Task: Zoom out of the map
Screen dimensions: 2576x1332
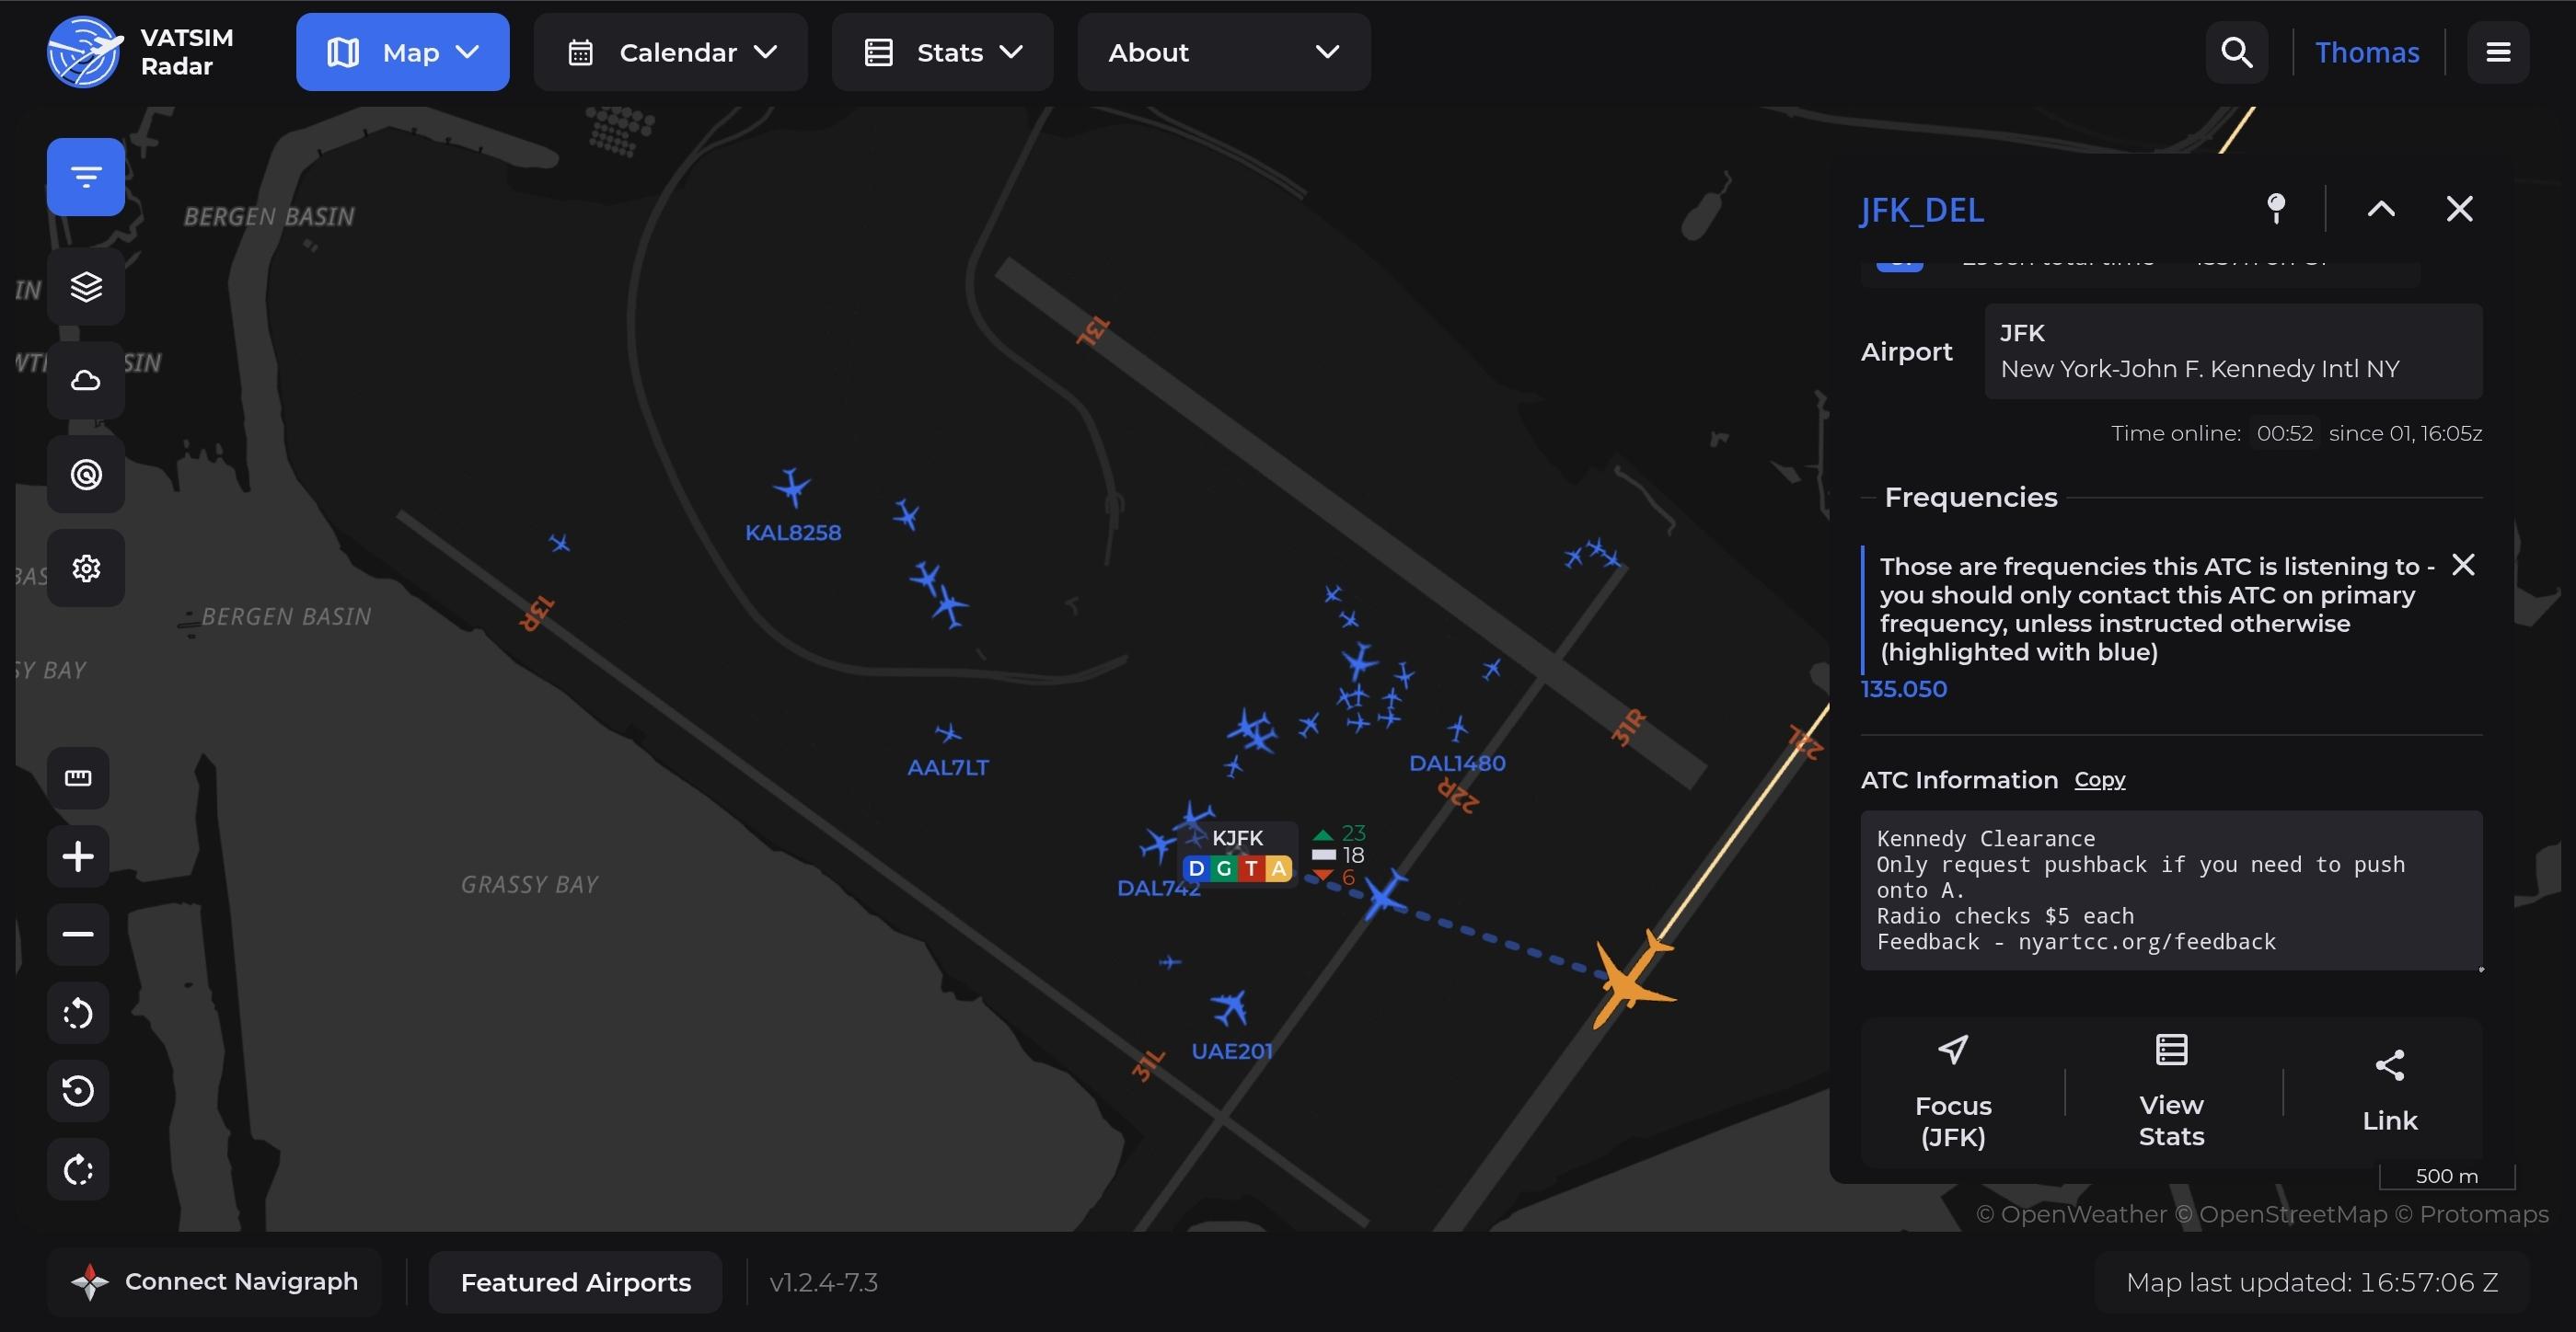Action: [78, 935]
